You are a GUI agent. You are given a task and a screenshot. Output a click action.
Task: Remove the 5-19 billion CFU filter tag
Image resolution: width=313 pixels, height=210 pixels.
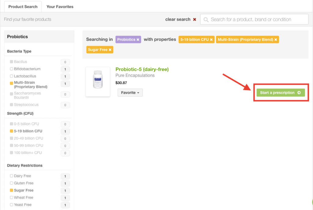(x=211, y=40)
